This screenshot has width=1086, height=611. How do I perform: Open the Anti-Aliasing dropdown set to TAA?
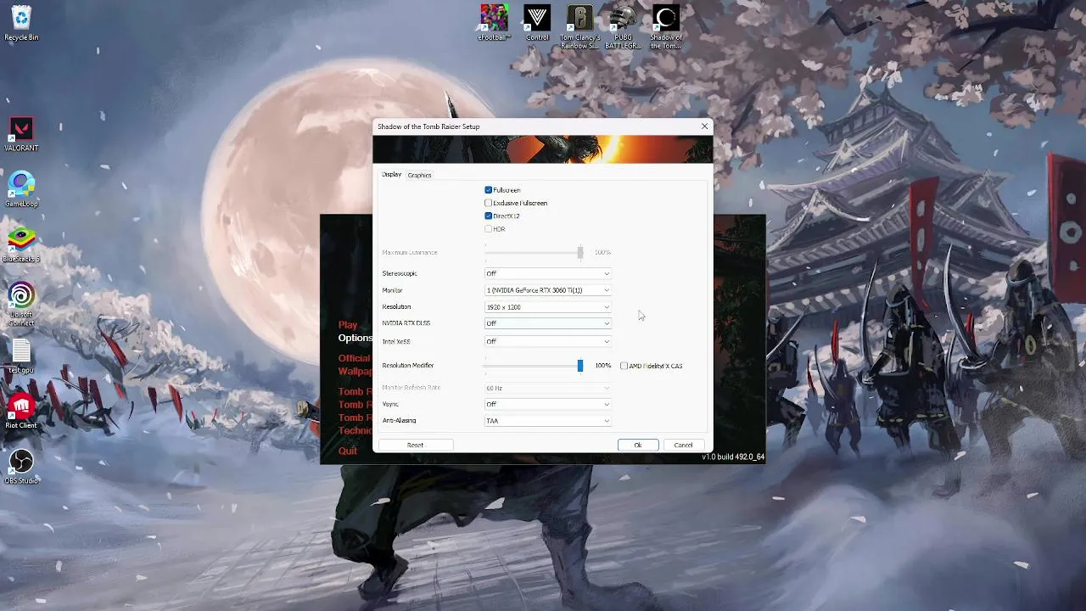click(x=547, y=421)
